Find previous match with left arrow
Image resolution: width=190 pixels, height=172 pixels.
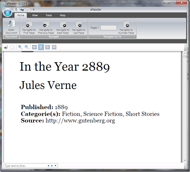[48, 166]
